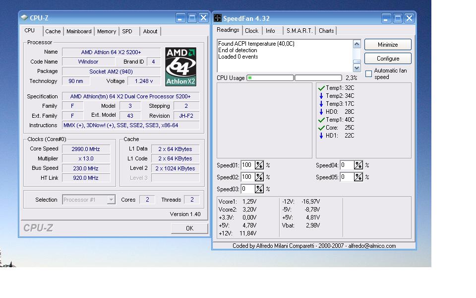Close the CPU-Z window
476x298 pixels.
pos(203,18)
